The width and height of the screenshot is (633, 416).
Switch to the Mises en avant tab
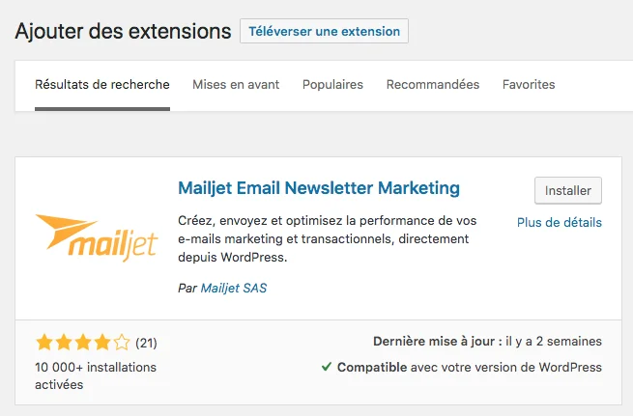click(x=236, y=85)
